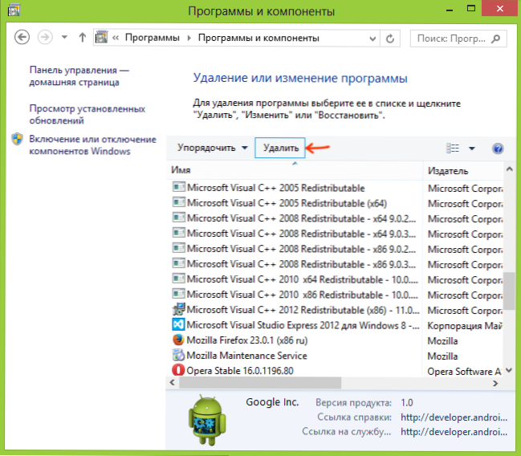The width and height of the screenshot is (521, 456).
Task: Click the magnifier search icon
Action: point(496,39)
